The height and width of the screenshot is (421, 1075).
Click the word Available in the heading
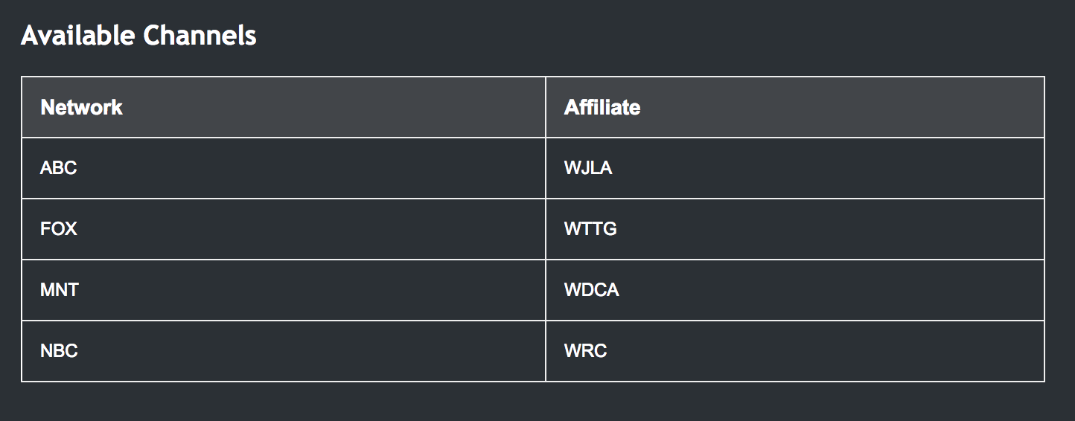point(77,36)
